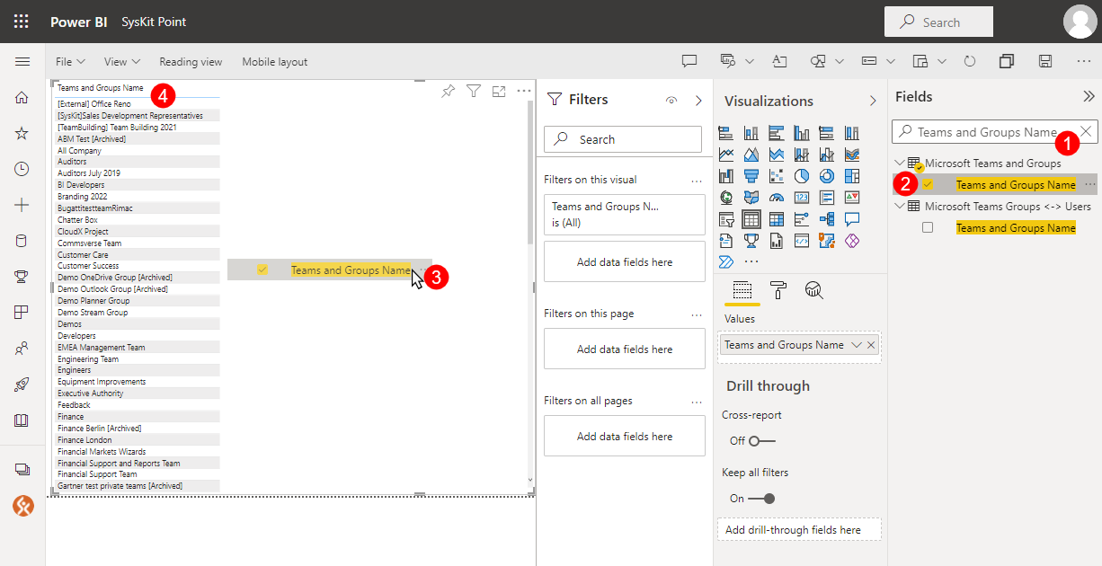Click the Filters pane Search field
This screenshot has width=1102, height=566.
point(623,139)
